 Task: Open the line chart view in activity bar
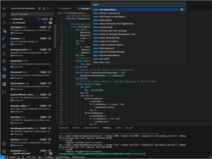[x=4, y=92]
